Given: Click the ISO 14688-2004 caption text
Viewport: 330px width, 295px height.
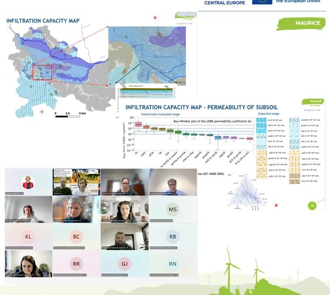Looking at the screenshot, I should pos(210,174).
